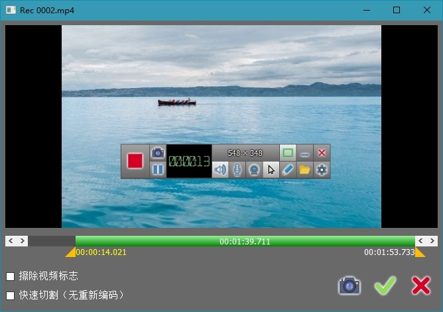
Task: Enable the 擦除视频标志 checkbox
Action: [11, 276]
